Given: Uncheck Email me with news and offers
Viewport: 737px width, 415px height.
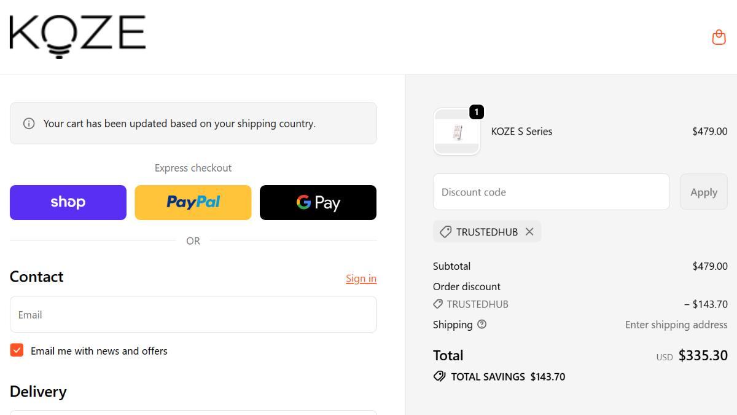Looking at the screenshot, I should pyautogui.click(x=17, y=350).
